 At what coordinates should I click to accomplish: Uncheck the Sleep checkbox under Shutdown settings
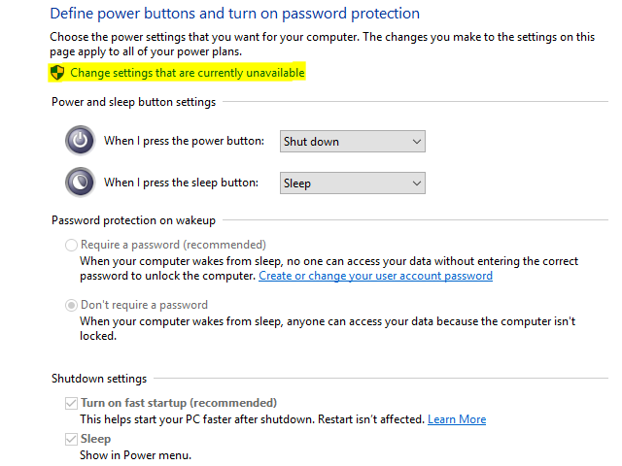click(71, 439)
